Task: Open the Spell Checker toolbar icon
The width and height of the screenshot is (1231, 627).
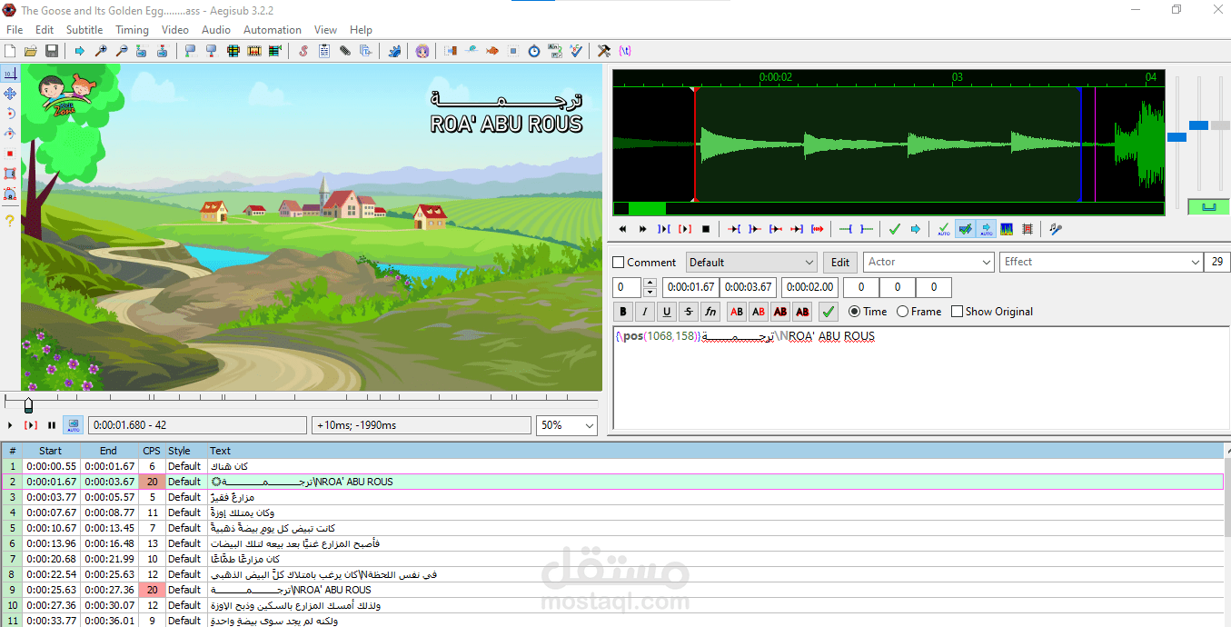Action: 577,51
